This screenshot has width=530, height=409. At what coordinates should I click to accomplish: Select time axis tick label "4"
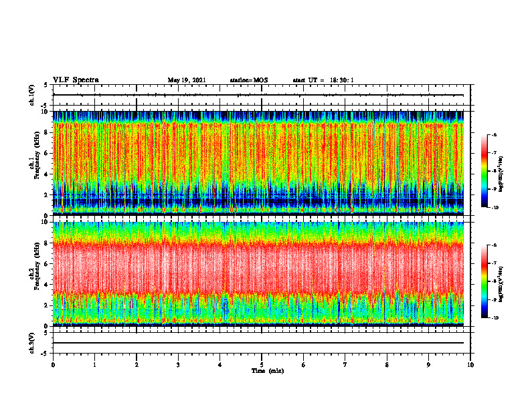pyautogui.click(x=220, y=365)
